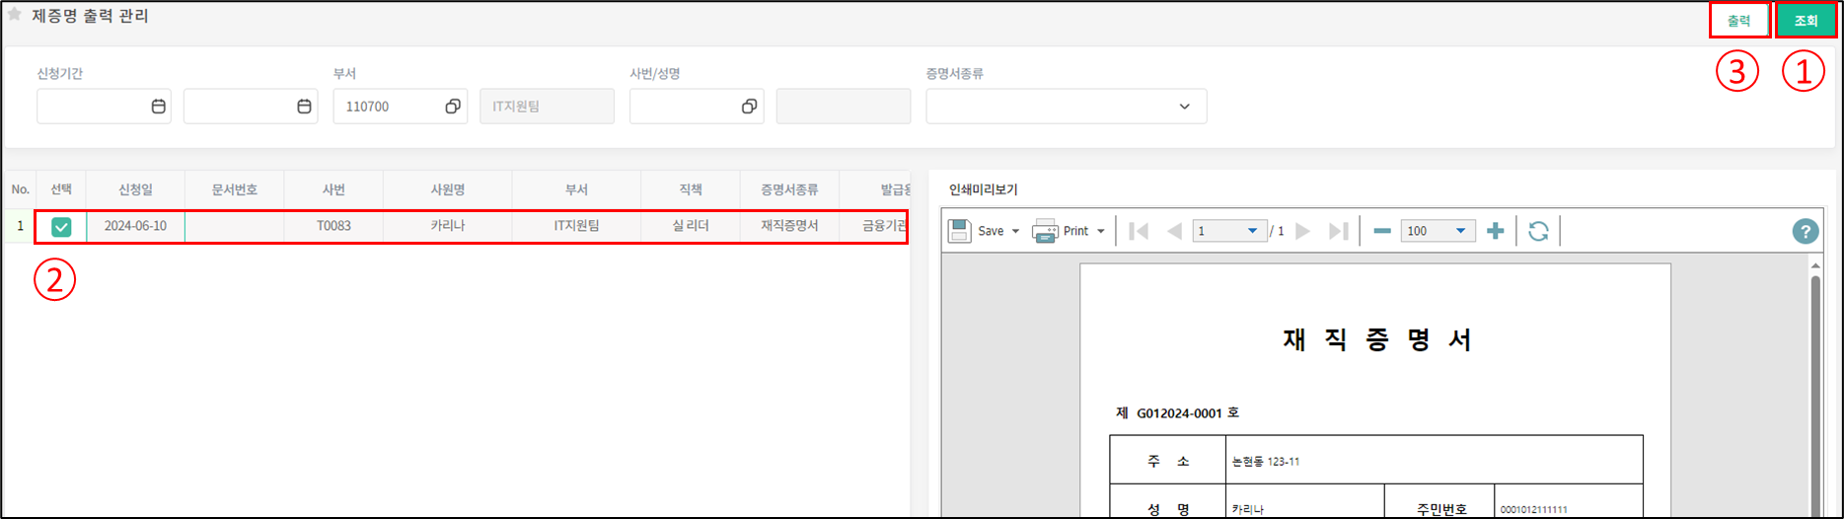This screenshot has width=1844, height=519.
Task: Sort by the 신청일 column header
Action: (135, 189)
